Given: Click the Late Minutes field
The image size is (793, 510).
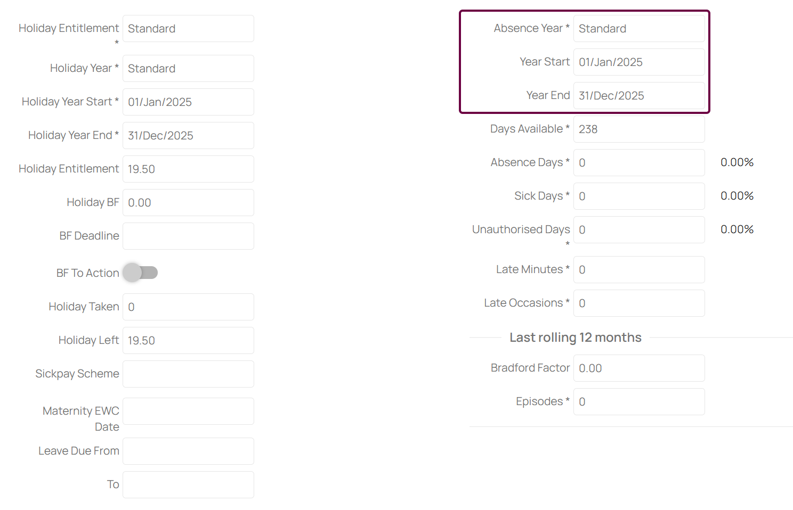Looking at the screenshot, I should [x=639, y=270].
